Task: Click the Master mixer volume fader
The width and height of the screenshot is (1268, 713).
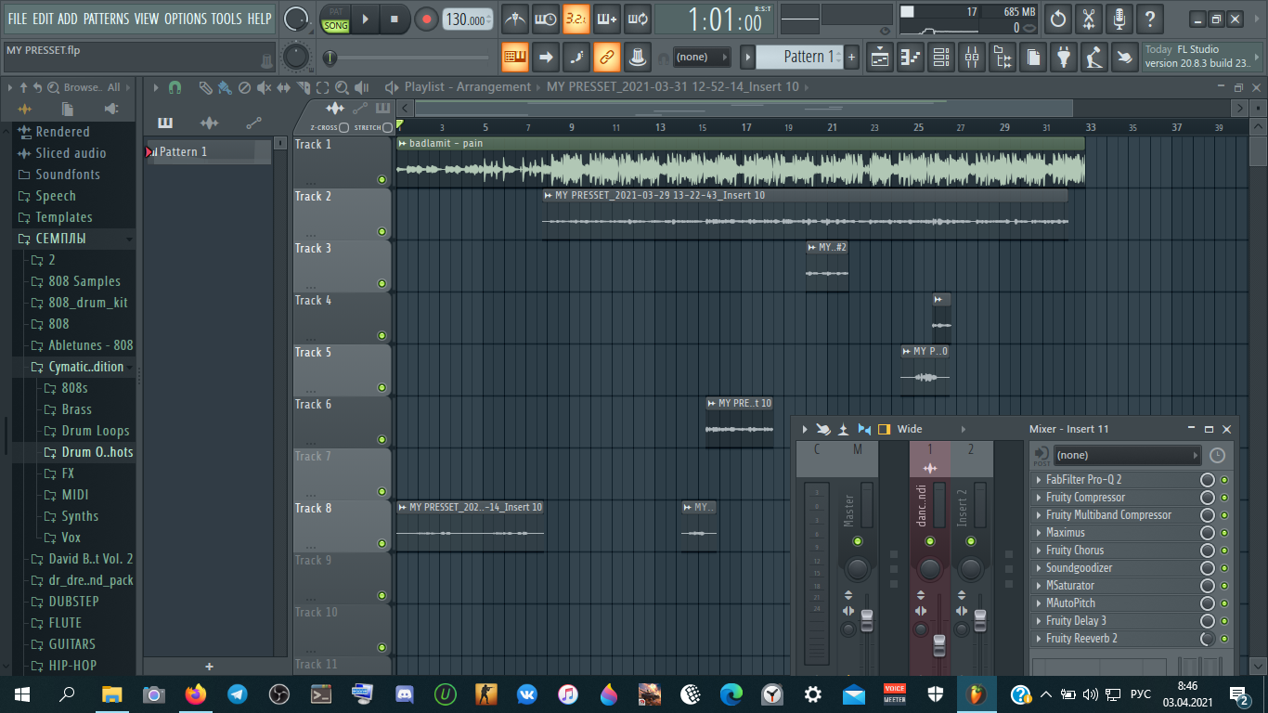Action: pos(867,619)
